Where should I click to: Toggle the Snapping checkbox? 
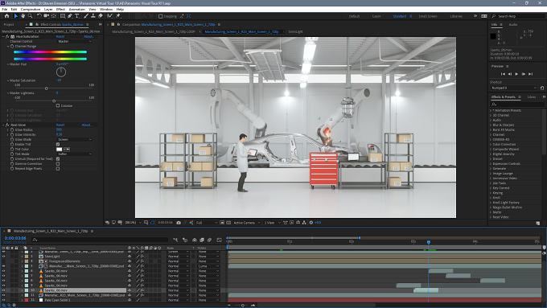[160, 16]
